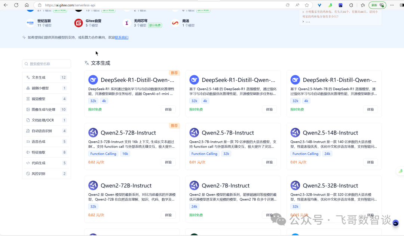Select the 端侧小模型 category

(46, 88)
